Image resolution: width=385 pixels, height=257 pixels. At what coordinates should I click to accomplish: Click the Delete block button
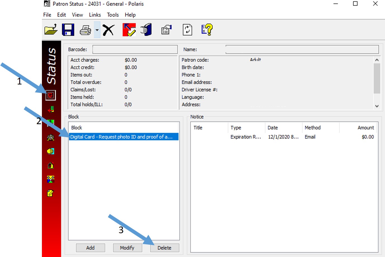tap(165, 248)
